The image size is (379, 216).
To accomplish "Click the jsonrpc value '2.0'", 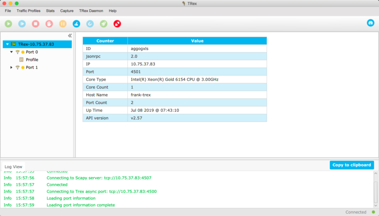I will point(134,56).
